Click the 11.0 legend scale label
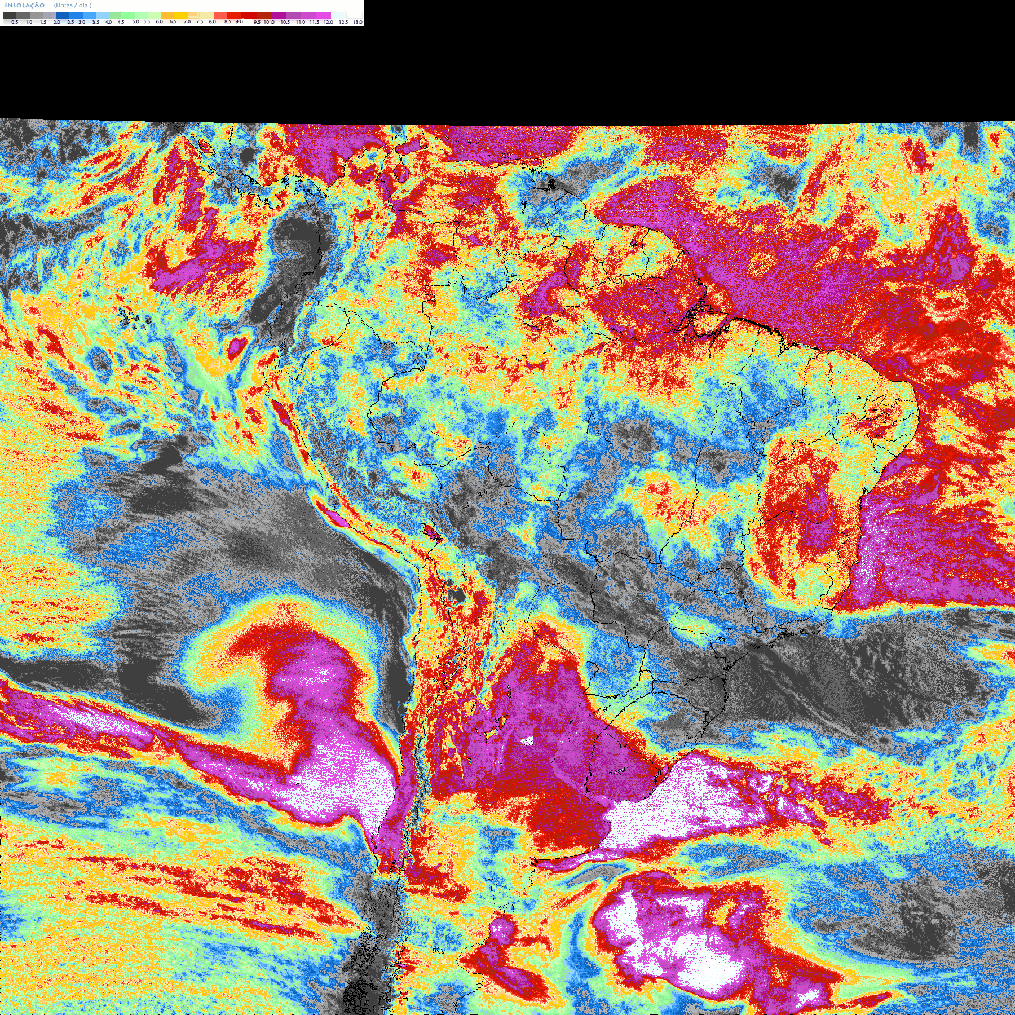 (x=301, y=22)
